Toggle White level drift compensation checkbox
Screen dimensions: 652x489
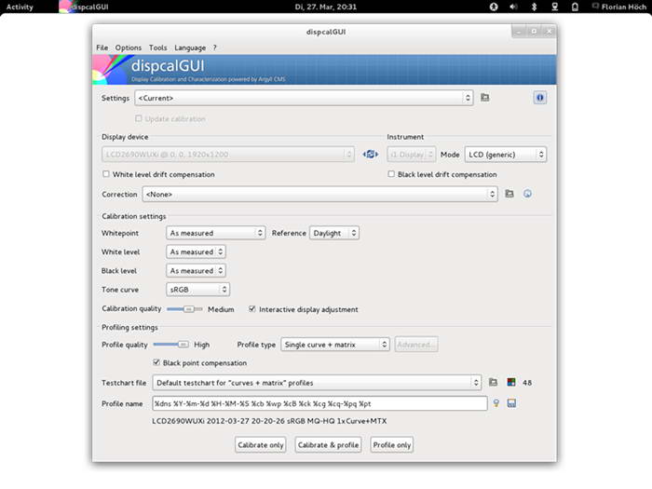(106, 174)
